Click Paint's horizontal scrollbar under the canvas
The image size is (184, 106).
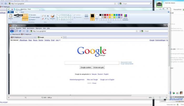tap(70, 95)
